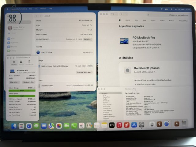The image size is (196, 147).
Task: Open the Music app in Dock
Action: point(119,125)
